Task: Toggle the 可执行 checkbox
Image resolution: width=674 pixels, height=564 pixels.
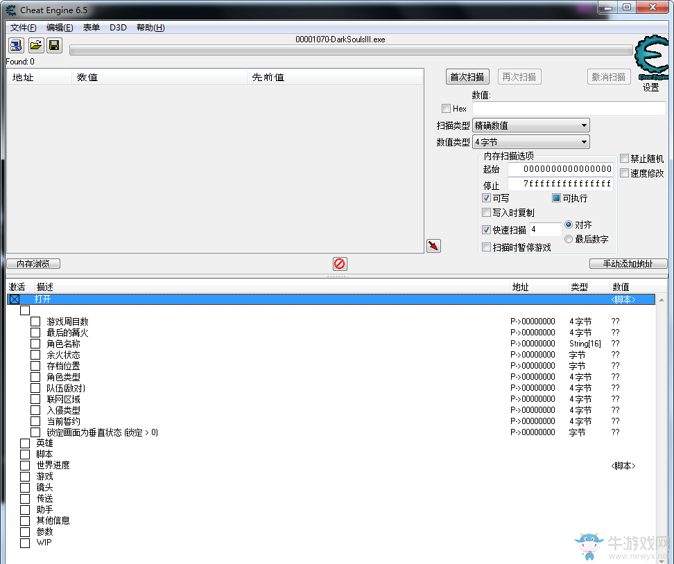Action: (x=556, y=198)
